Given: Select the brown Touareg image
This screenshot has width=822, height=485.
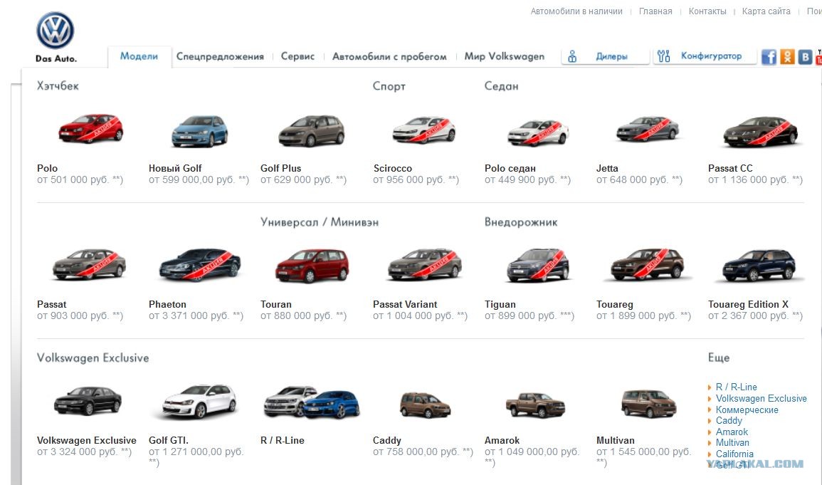Looking at the screenshot, I should [x=648, y=264].
